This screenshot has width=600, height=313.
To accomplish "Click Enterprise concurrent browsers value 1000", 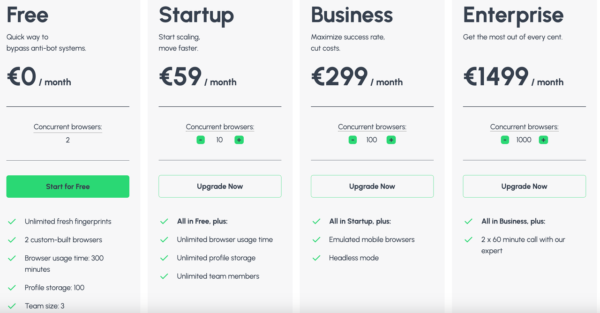I will pyautogui.click(x=524, y=140).
